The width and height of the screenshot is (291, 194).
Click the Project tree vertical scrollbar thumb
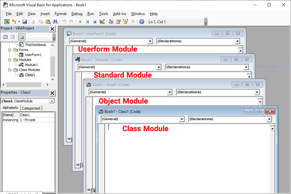tap(53, 66)
